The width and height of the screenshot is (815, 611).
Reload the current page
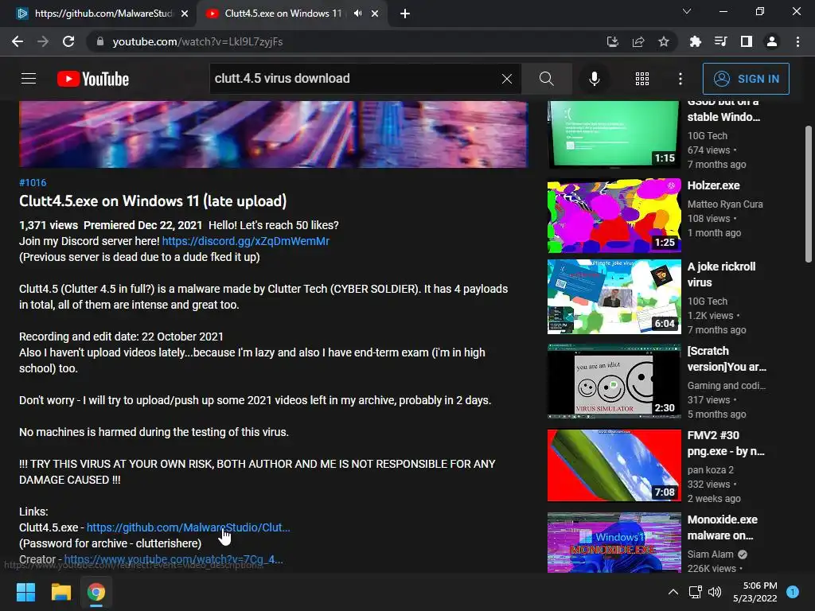tap(68, 41)
